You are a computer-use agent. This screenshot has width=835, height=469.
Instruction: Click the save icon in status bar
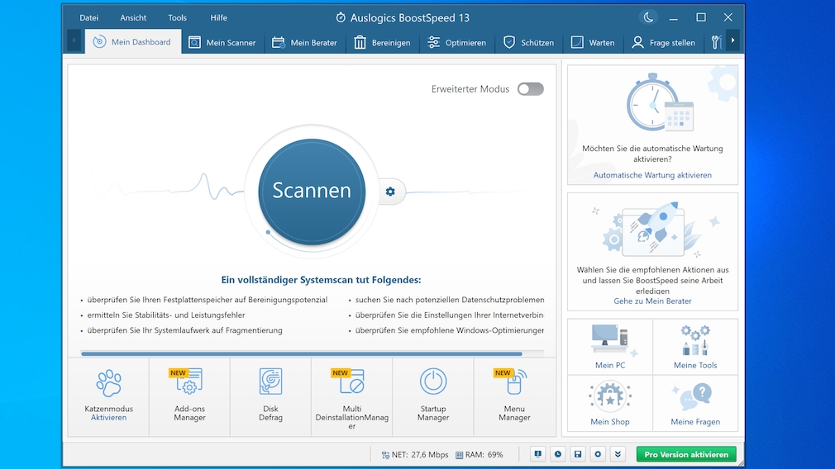(x=578, y=454)
